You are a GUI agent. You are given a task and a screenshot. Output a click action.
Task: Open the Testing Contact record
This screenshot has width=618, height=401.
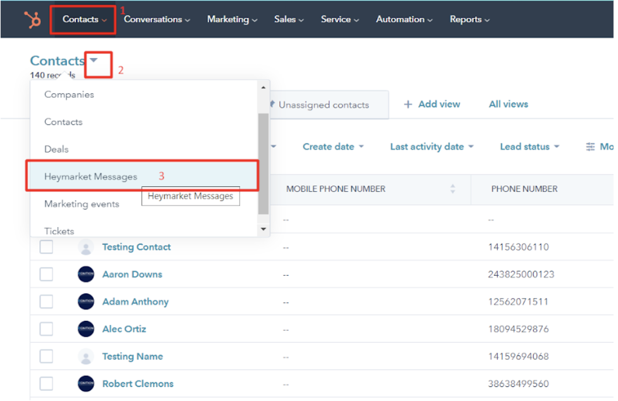[136, 247]
